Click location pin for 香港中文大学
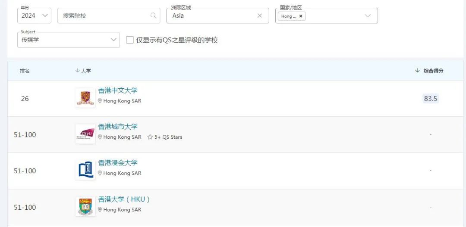Screen dimensions: 466x227 pos(100,101)
